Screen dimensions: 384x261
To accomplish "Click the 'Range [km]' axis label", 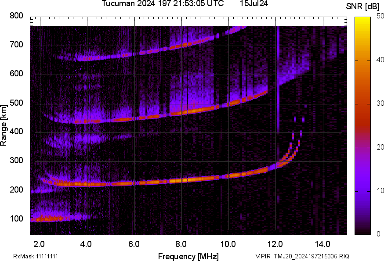I will coord(4,125).
